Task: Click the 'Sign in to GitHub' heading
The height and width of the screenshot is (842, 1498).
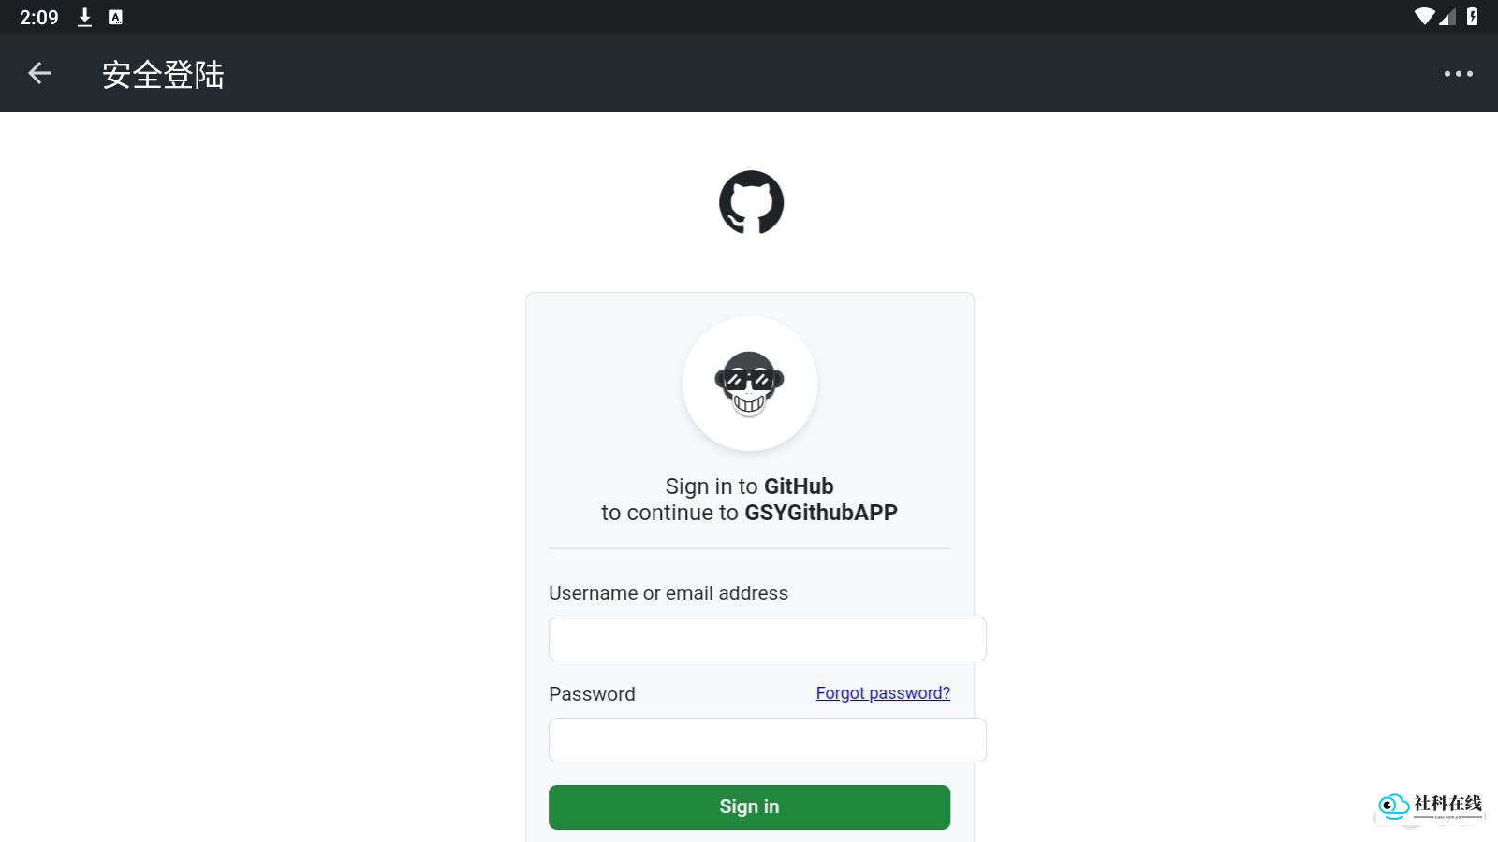Action: click(x=749, y=486)
